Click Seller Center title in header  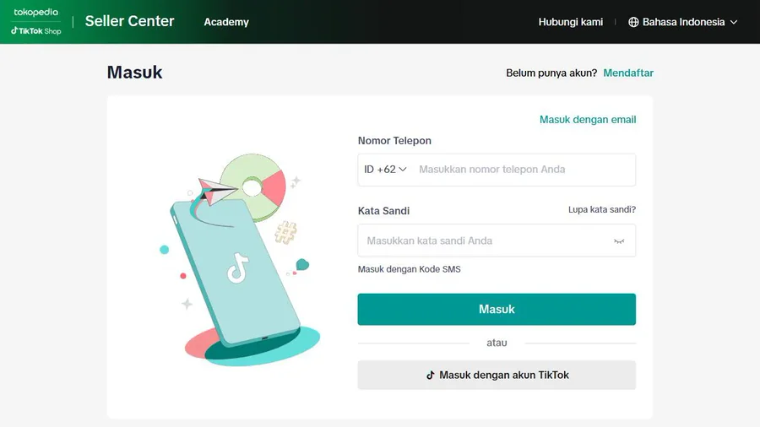point(129,21)
